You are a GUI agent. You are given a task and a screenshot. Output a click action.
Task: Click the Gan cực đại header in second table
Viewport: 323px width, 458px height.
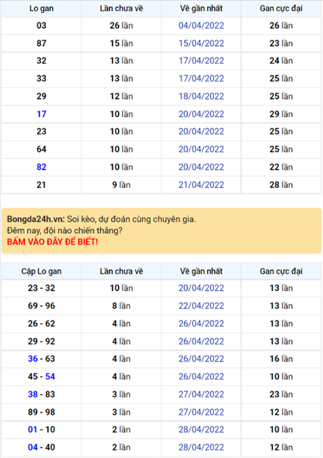(281, 271)
